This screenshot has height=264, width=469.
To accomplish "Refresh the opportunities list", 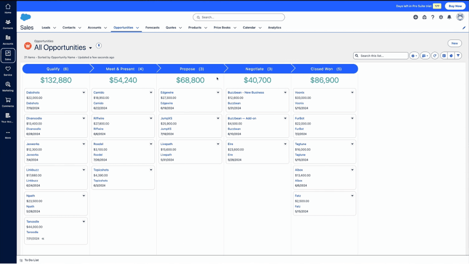I will click(x=435, y=55).
